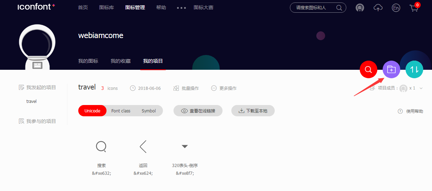Click 我发起的项目 sidebar heading
This screenshot has height=191, width=432.
tap(41, 87)
